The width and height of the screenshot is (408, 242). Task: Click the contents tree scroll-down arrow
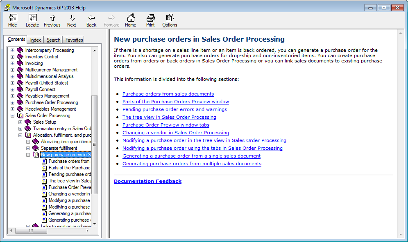[x=95, y=224]
